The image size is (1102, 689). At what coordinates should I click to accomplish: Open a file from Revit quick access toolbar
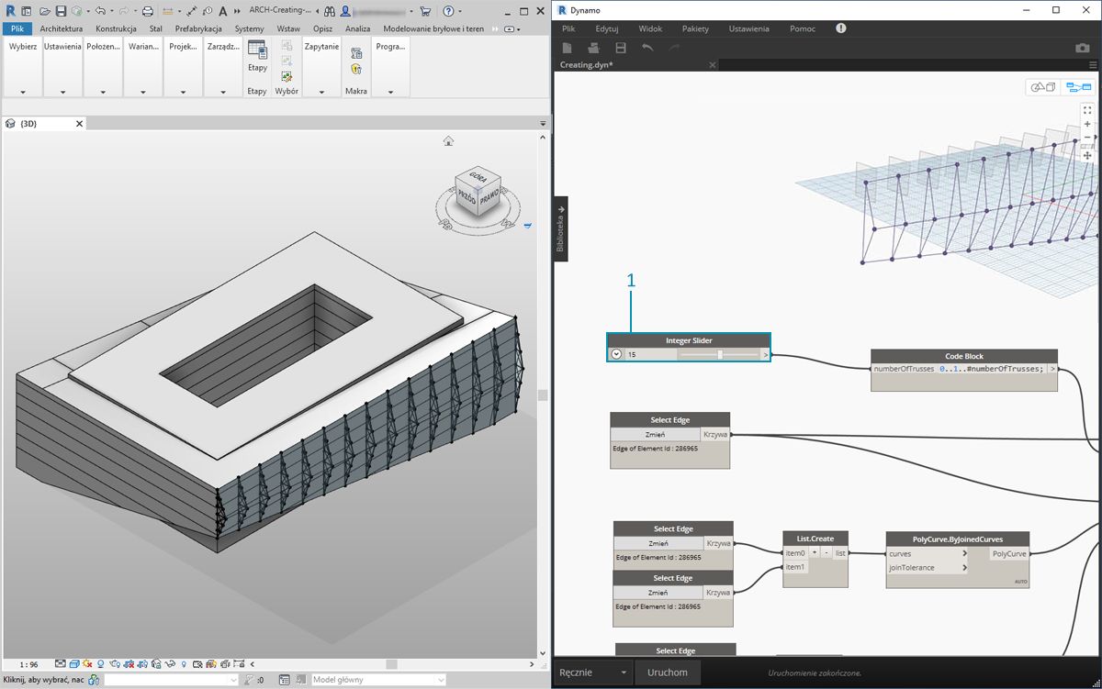44,11
